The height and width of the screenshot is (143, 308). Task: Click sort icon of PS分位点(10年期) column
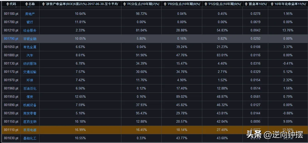[x=206, y=4]
